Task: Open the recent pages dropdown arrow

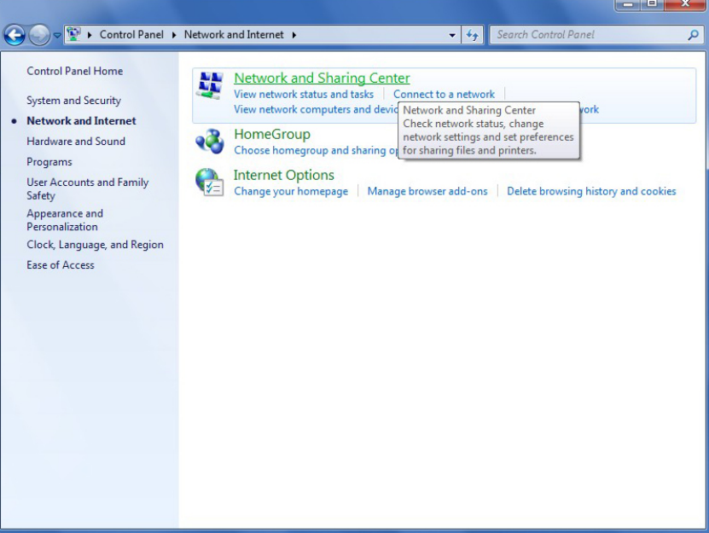Action: (x=57, y=35)
